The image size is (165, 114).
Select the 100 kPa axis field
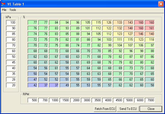click(x=11, y=23)
